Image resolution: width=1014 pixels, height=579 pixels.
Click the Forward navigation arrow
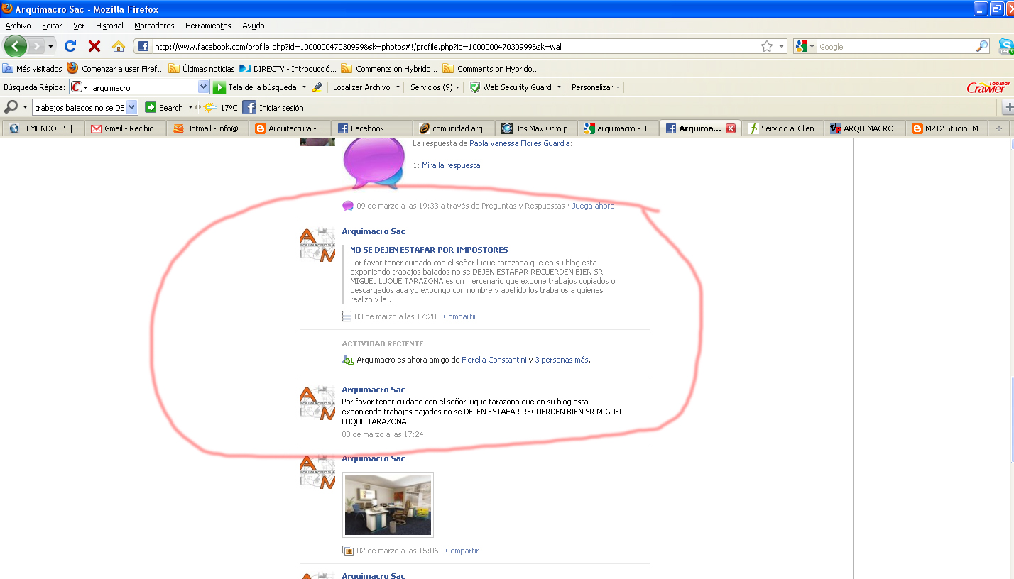pos(36,46)
